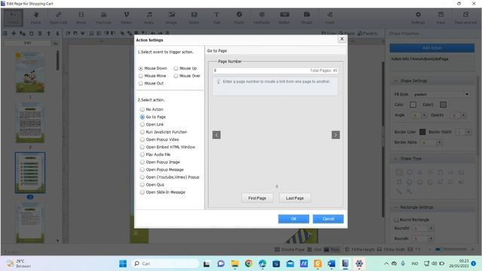Confirm Action Settings with OK

coord(294,219)
